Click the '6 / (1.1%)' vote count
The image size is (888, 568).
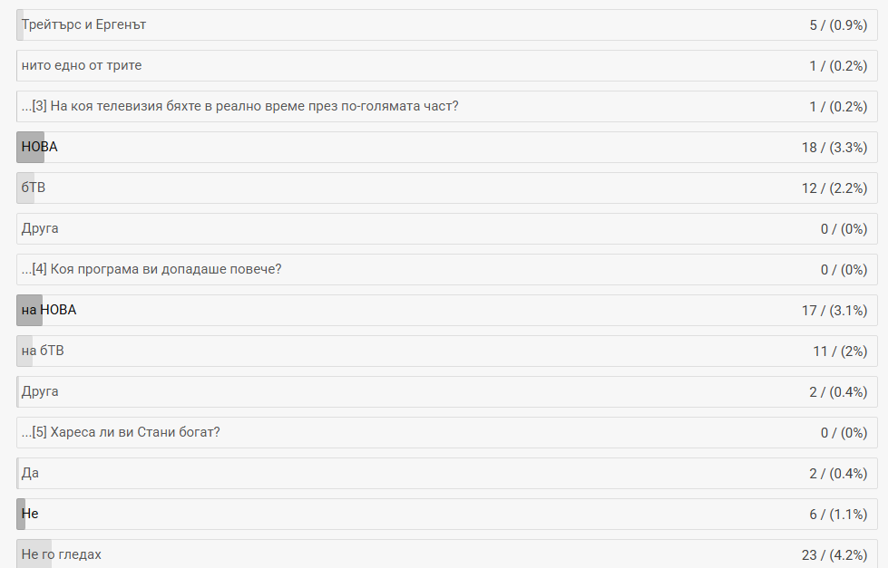coord(837,514)
